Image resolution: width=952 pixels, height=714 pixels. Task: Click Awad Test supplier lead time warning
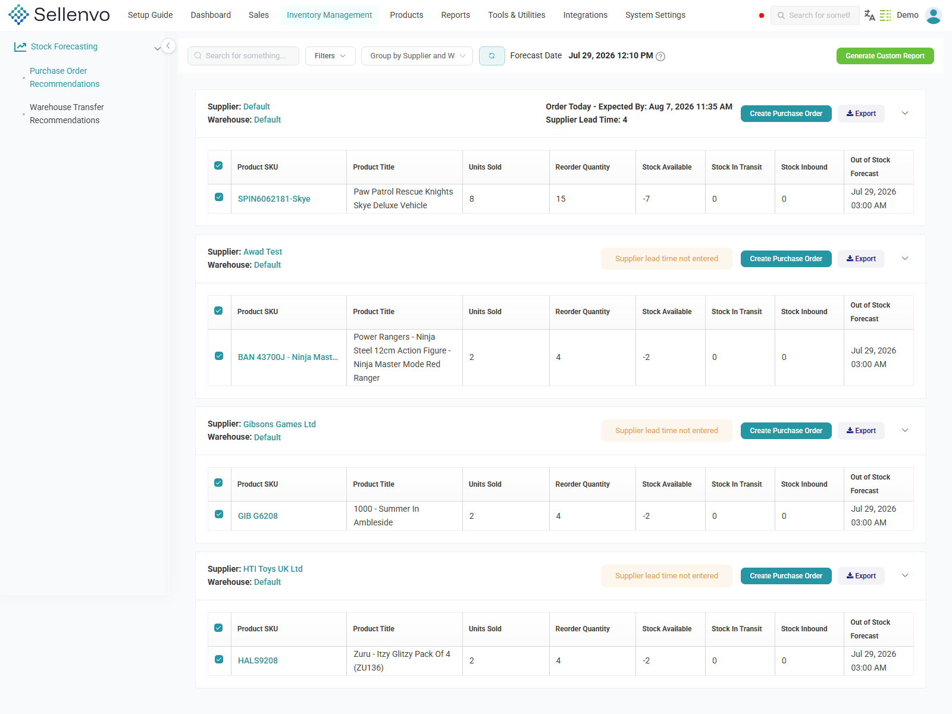tap(666, 259)
